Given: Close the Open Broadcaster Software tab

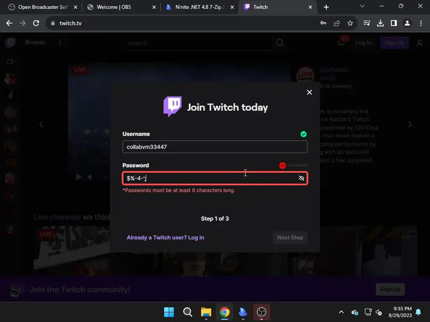Looking at the screenshot, I should [76, 7].
